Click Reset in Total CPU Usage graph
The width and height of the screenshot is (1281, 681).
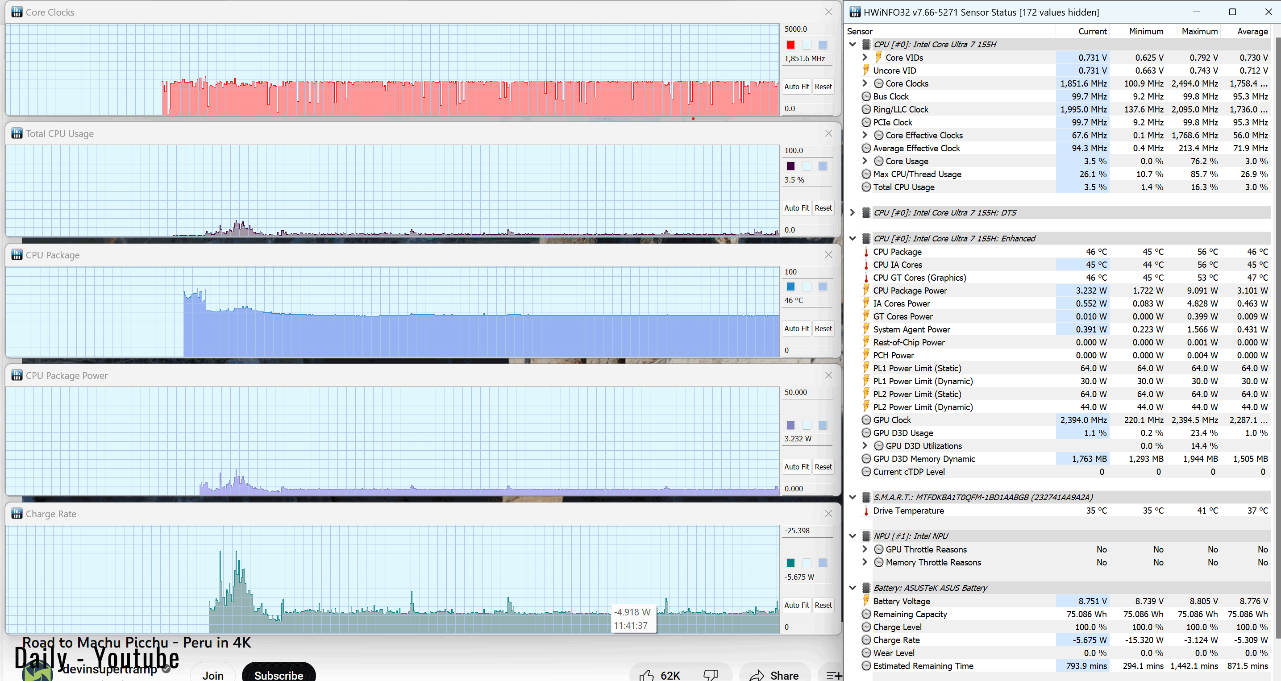point(823,208)
